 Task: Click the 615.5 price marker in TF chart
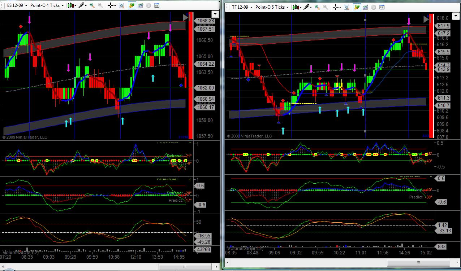click(x=443, y=52)
